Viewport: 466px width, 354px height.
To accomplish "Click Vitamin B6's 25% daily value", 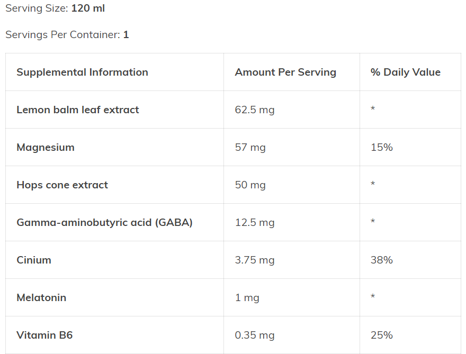I will [382, 335].
